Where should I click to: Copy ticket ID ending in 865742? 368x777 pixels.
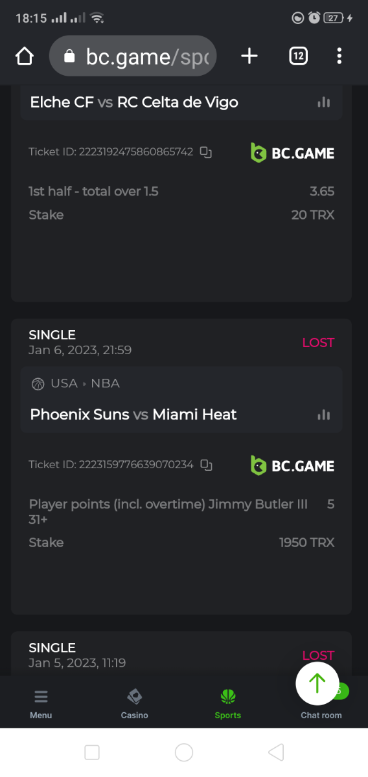click(206, 152)
